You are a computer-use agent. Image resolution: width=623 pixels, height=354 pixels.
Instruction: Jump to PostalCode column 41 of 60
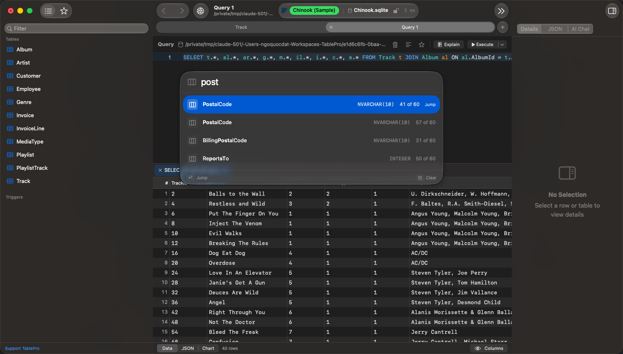(311, 104)
